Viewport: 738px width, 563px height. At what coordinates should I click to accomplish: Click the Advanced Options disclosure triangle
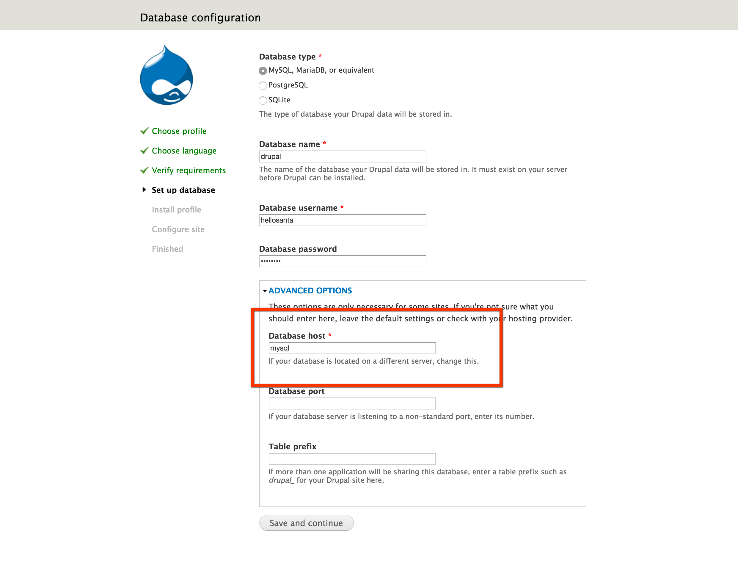tap(265, 291)
